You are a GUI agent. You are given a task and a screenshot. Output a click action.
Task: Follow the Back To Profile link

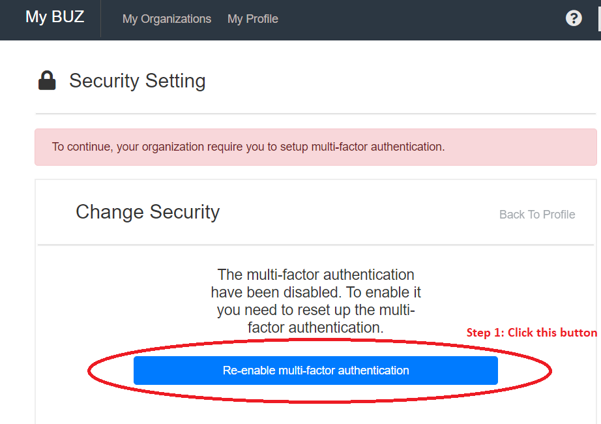click(x=537, y=215)
